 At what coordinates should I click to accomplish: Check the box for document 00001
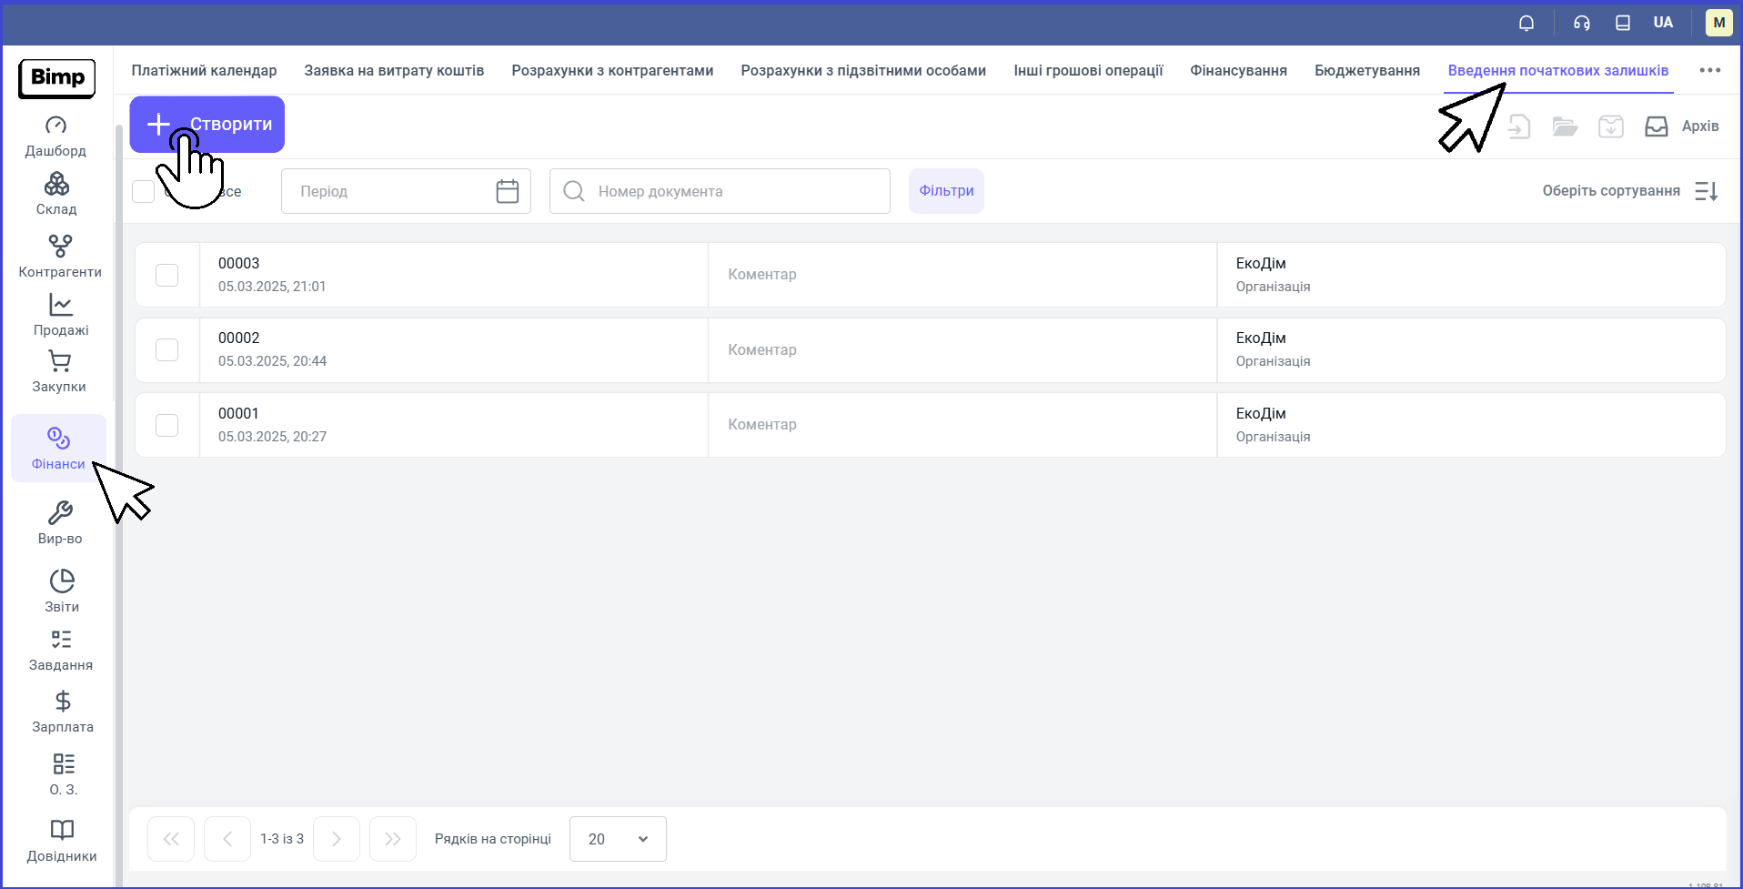point(166,425)
